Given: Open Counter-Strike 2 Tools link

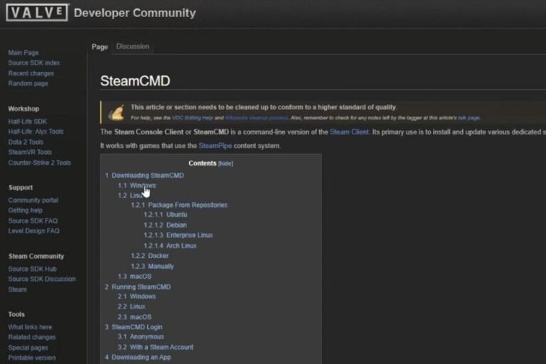Looking at the screenshot, I should [x=39, y=162].
